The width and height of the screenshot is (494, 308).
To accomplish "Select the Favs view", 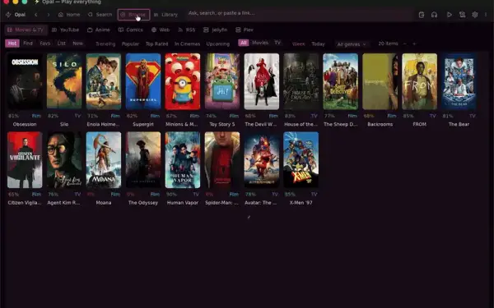I will [45, 44].
